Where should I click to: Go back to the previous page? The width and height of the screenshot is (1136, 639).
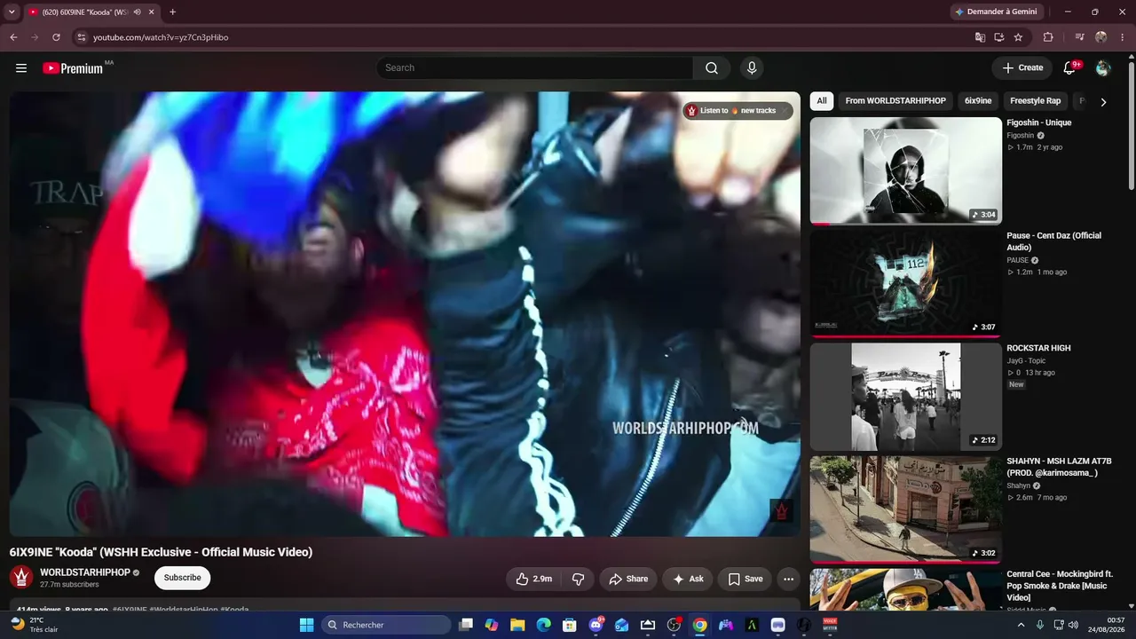coord(13,37)
